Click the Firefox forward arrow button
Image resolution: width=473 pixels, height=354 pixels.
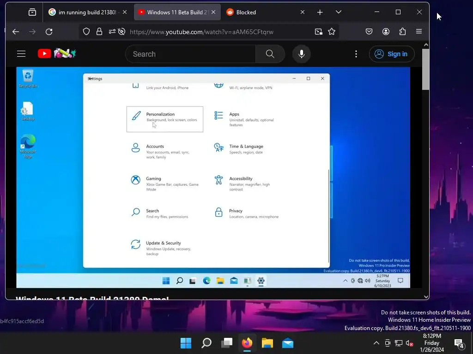pos(32,32)
